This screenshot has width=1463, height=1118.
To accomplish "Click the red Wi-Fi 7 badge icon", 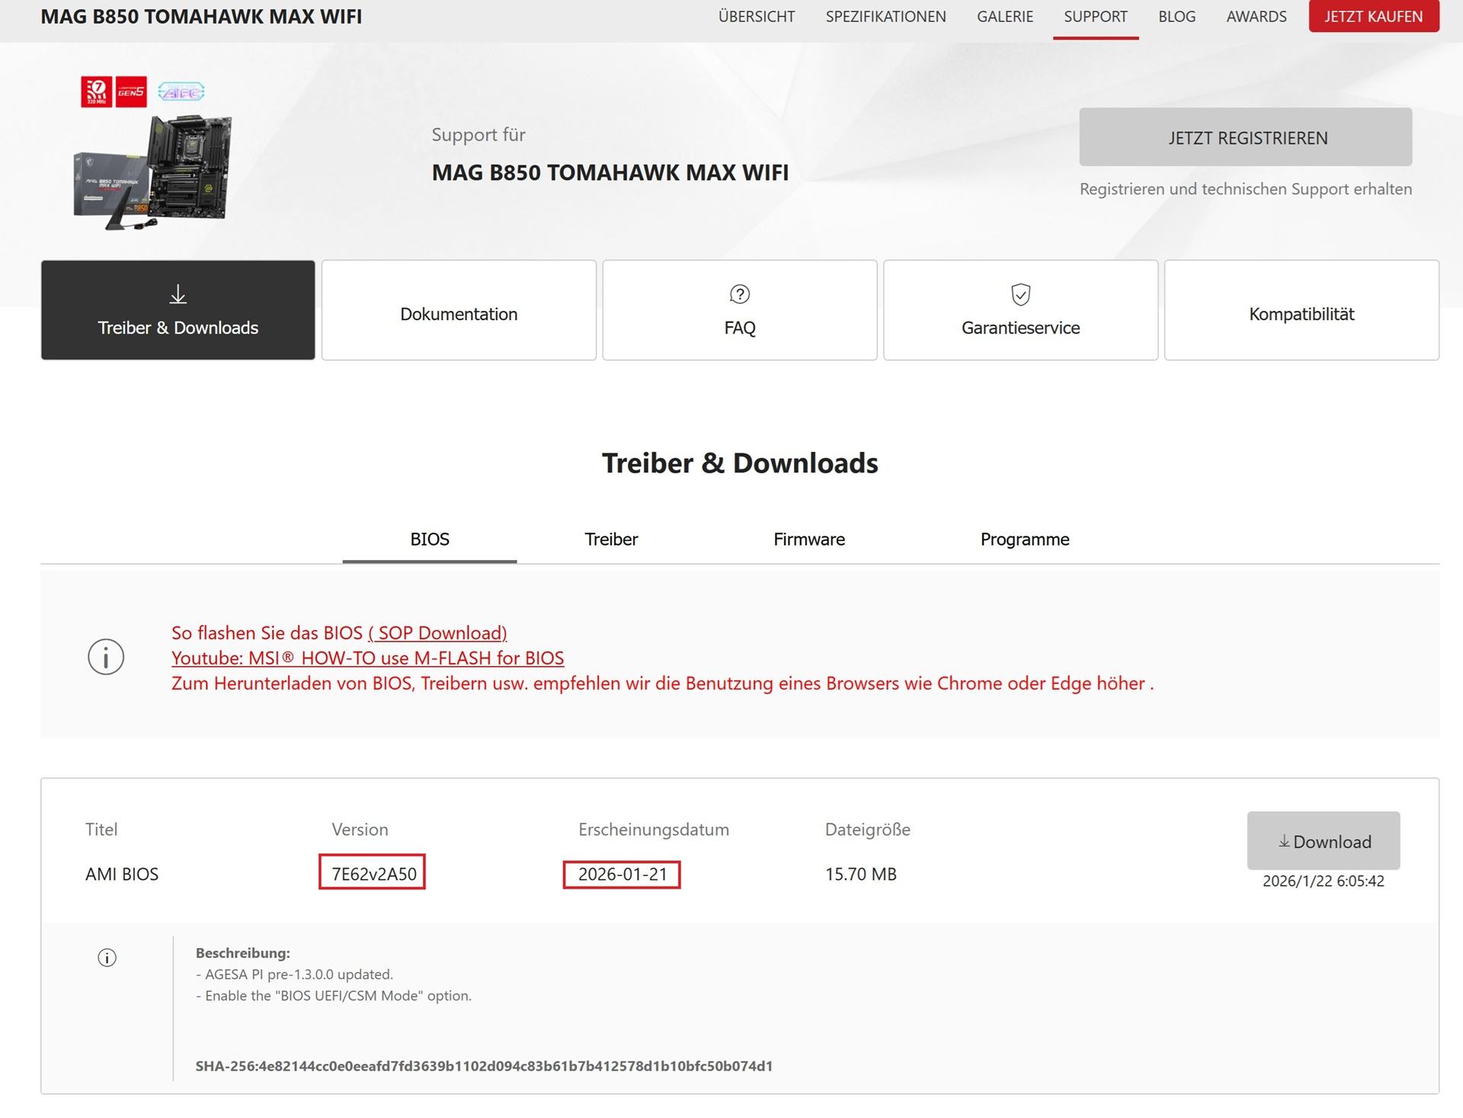I will [97, 91].
